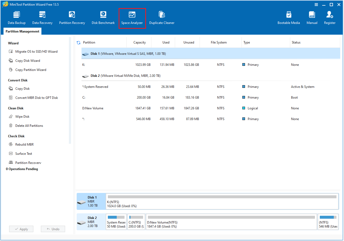Open the Duplicate Cleaner
The height and width of the screenshot is (241, 344).
162,17
